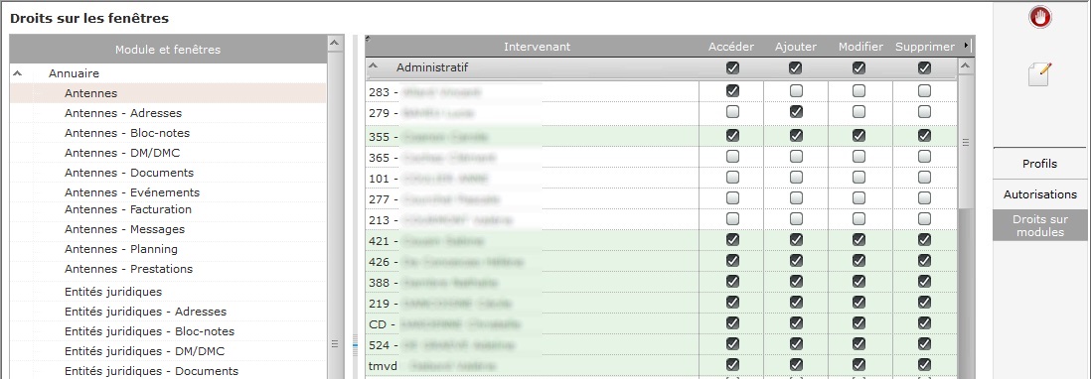Select Antennes - Facturation in module tree
Screen dimensions: 1091x379
coord(128,209)
